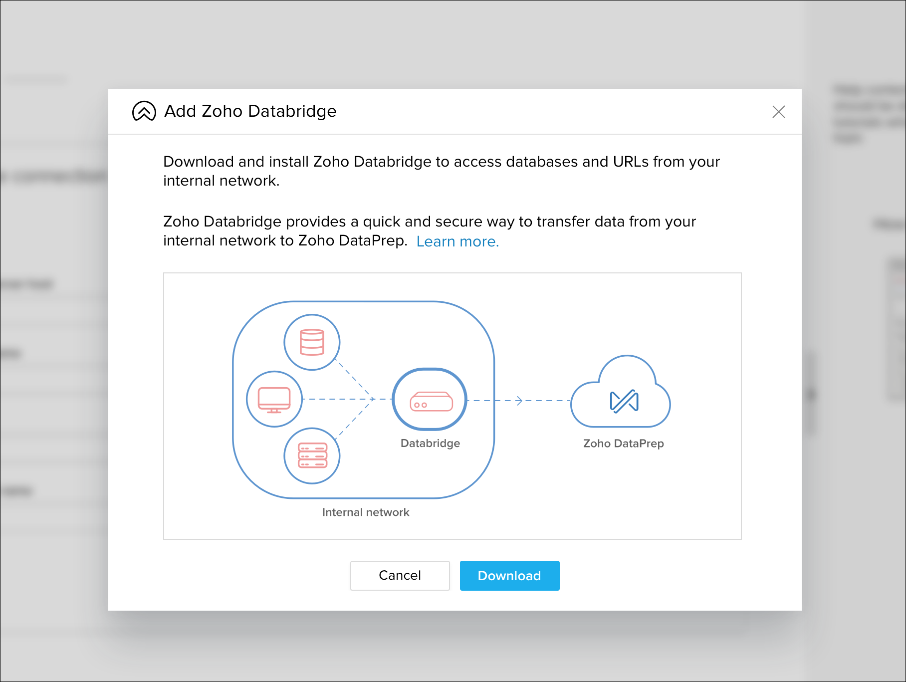Screen dimensions: 906x682
Task: Click the database cylinder icon in diagram
Action: [x=312, y=342]
